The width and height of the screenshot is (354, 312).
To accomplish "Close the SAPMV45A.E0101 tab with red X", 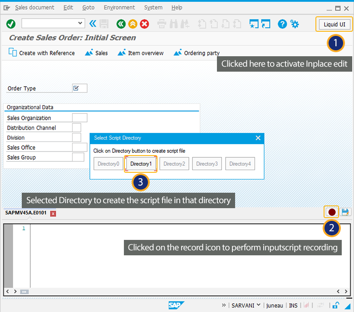I will tap(53, 214).
